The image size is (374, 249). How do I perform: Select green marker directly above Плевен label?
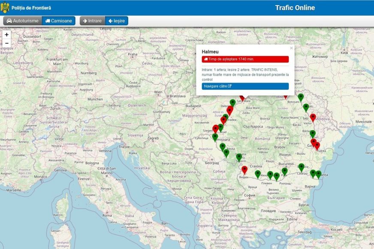pos(270,175)
